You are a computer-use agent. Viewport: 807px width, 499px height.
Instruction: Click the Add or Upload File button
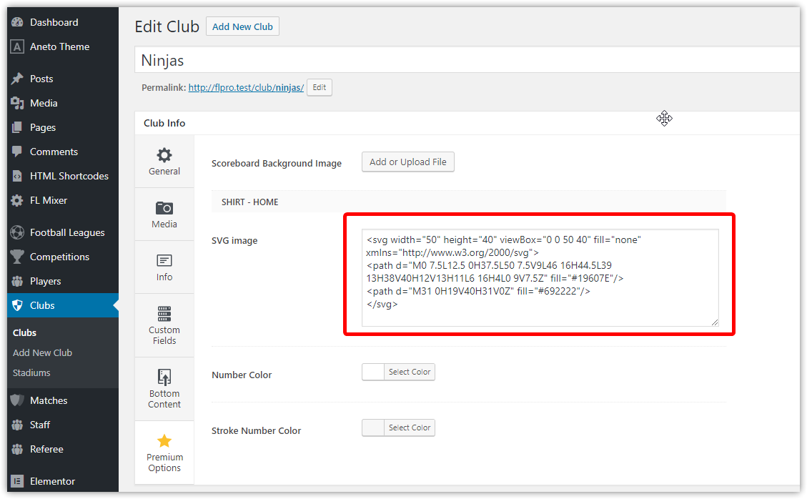[408, 162]
